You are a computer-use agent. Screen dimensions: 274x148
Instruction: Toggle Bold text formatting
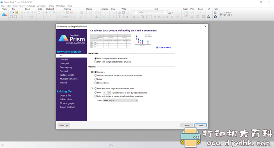(x=142, y=17)
